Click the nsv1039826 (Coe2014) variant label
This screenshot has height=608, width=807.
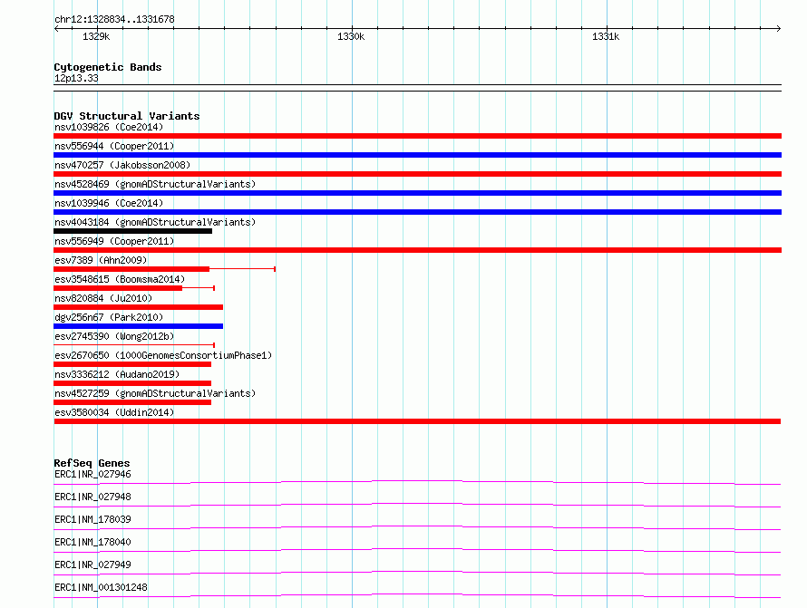point(109,127)
